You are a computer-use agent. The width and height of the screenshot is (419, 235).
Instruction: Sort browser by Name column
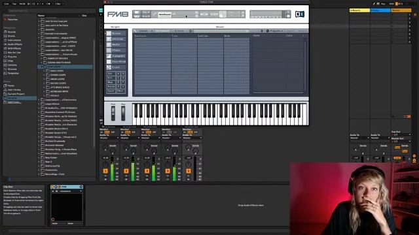click(x=41, y=16)
